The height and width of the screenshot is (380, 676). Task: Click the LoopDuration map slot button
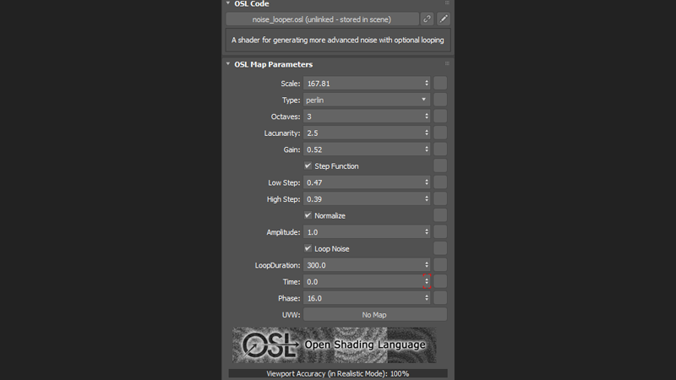(x=440, y=265)
